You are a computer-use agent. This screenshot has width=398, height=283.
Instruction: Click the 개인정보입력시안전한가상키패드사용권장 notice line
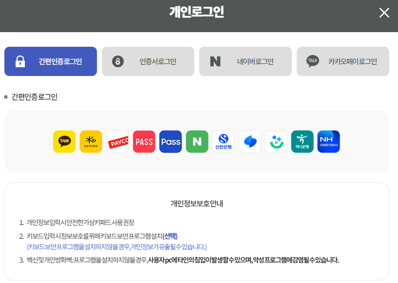click(80, 223)
